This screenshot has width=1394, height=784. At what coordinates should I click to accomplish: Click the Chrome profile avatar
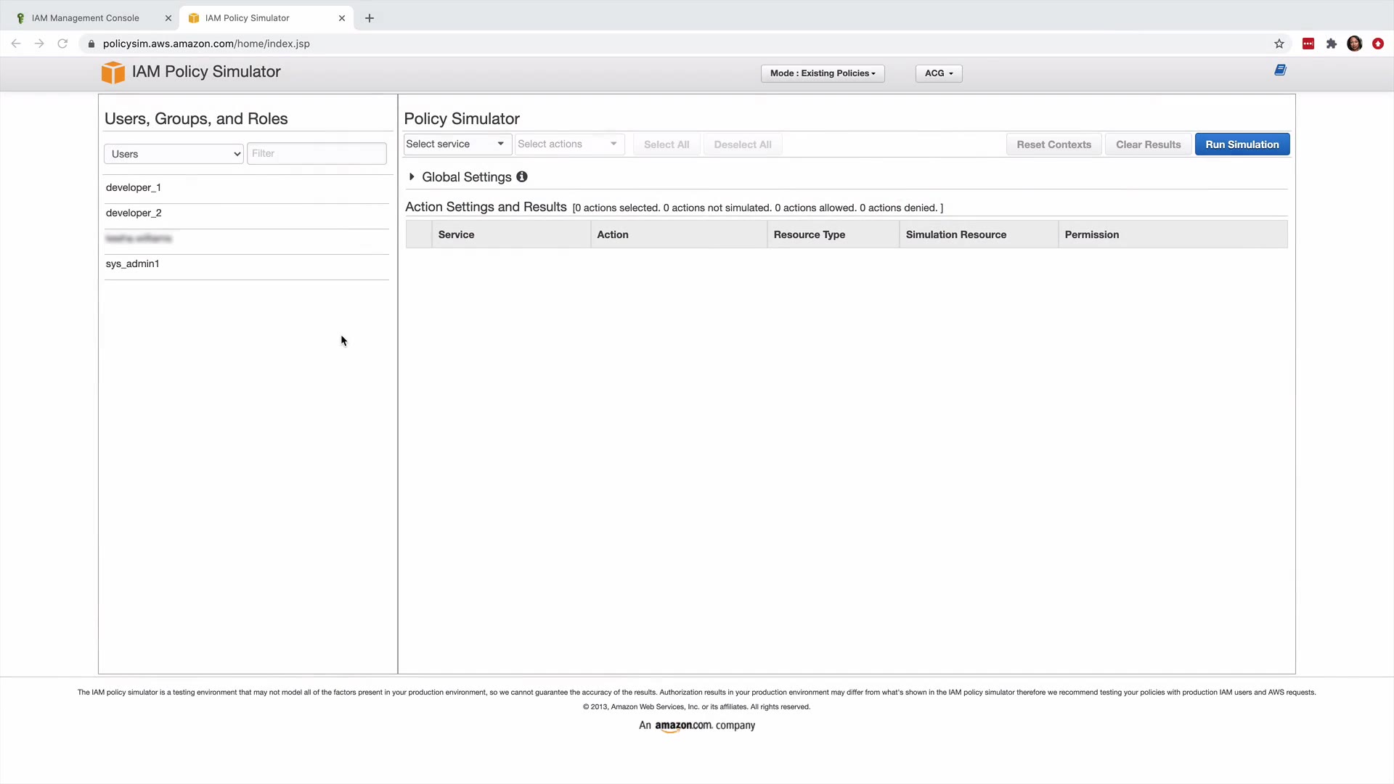[1354, 44]
